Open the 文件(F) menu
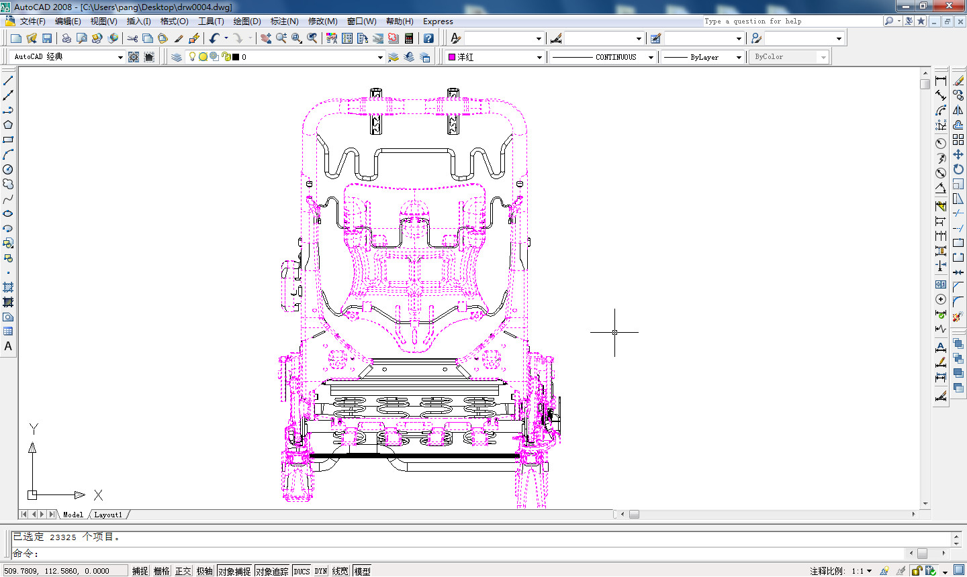Viewport: 967px width, 577px height. tap(32, 21)
